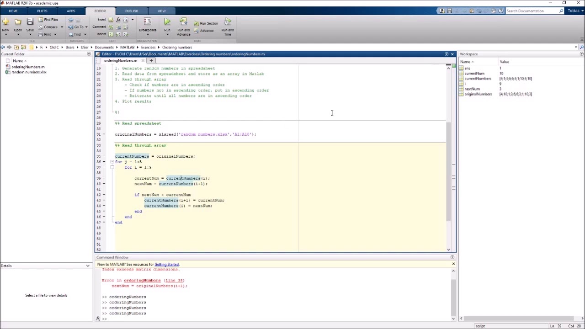Viewport: 585px width, 329px height.
Task: Run the script with the green Run arrow
Action: (167, 21)
